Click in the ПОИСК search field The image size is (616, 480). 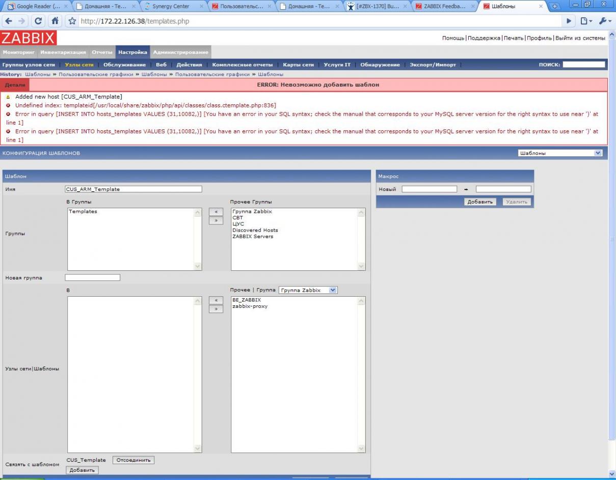584,65
